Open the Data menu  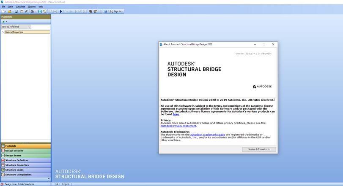pyautogui.click(x=11, y=7)
